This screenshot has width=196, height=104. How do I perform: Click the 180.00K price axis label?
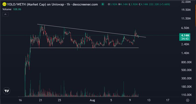click(x=186, y=86)
